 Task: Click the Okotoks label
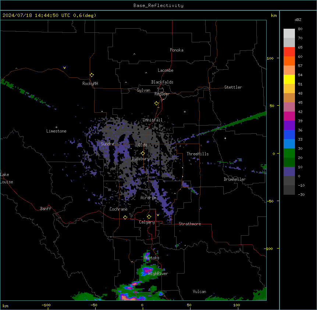152,258
